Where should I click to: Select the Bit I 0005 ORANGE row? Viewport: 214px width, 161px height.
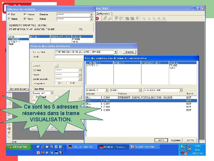coord(141,97)
